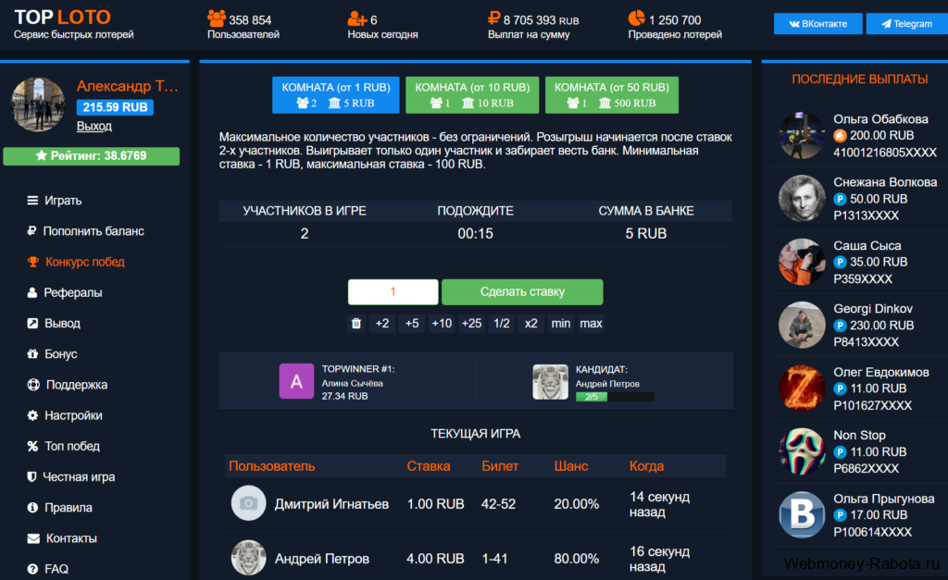Click the export icon beside Вывод
The width and height of the screenshot is (948, 580).
point(32,323)
